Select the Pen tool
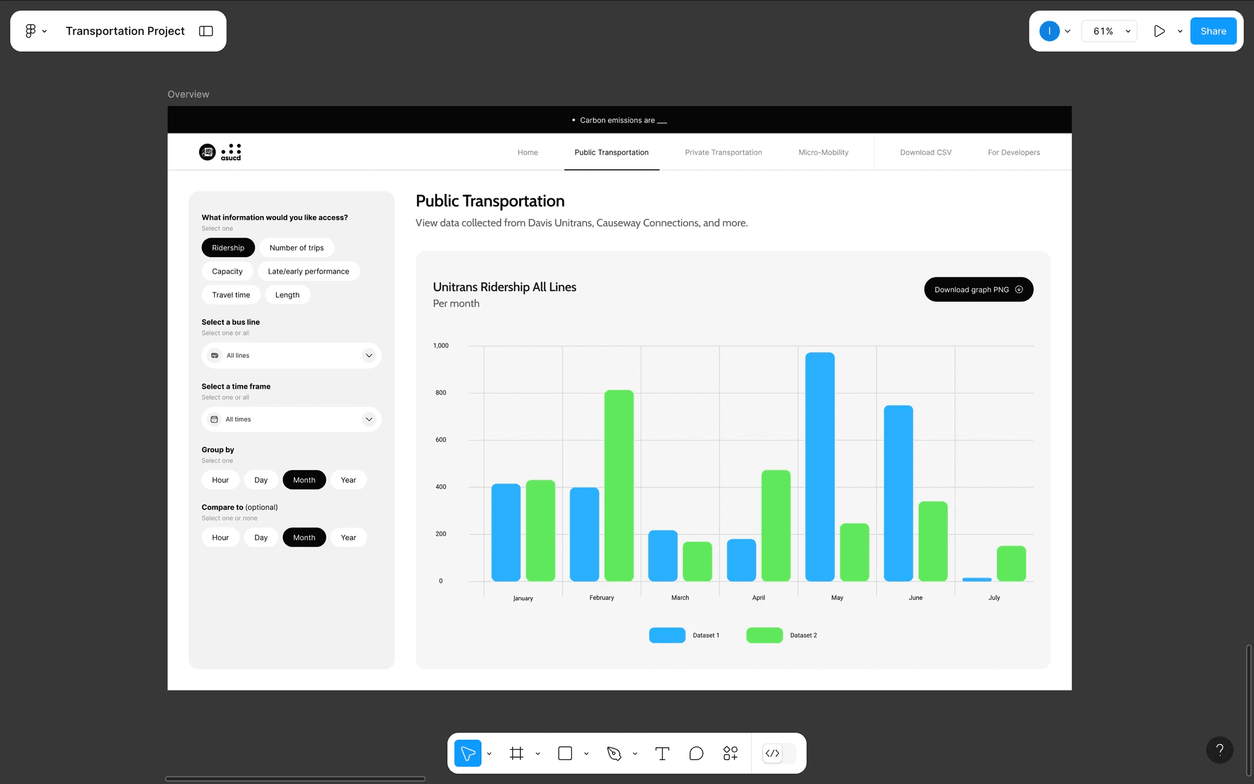Viewport: 1254px width, 784px height. 614,753
